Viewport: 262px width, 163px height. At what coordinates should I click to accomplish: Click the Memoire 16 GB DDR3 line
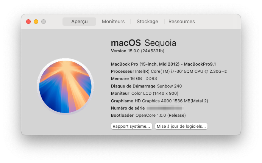point(134,78)
